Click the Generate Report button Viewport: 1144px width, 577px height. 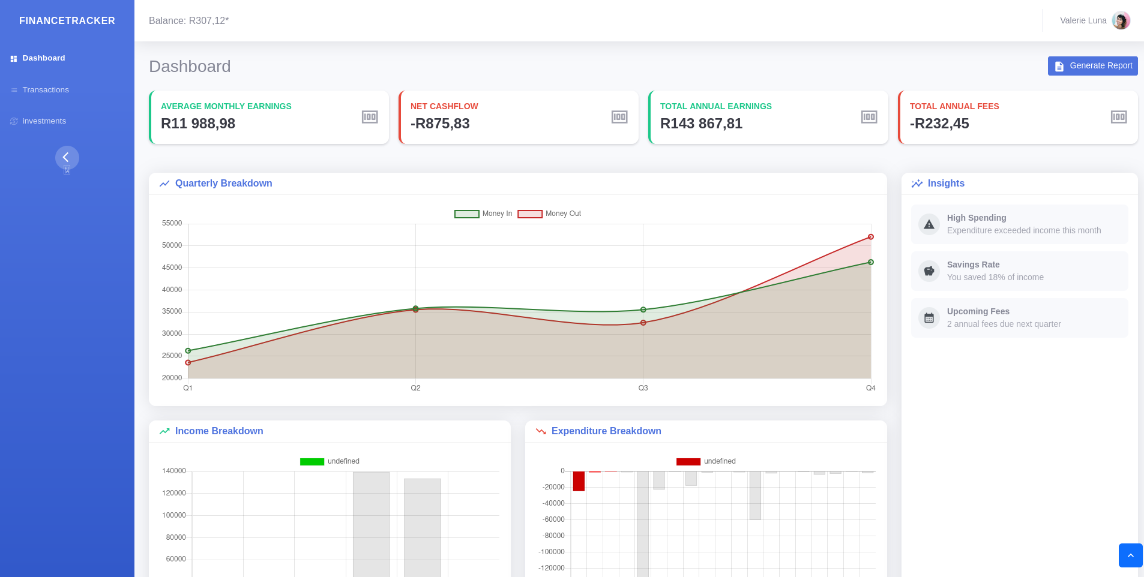pos(1092,66)
